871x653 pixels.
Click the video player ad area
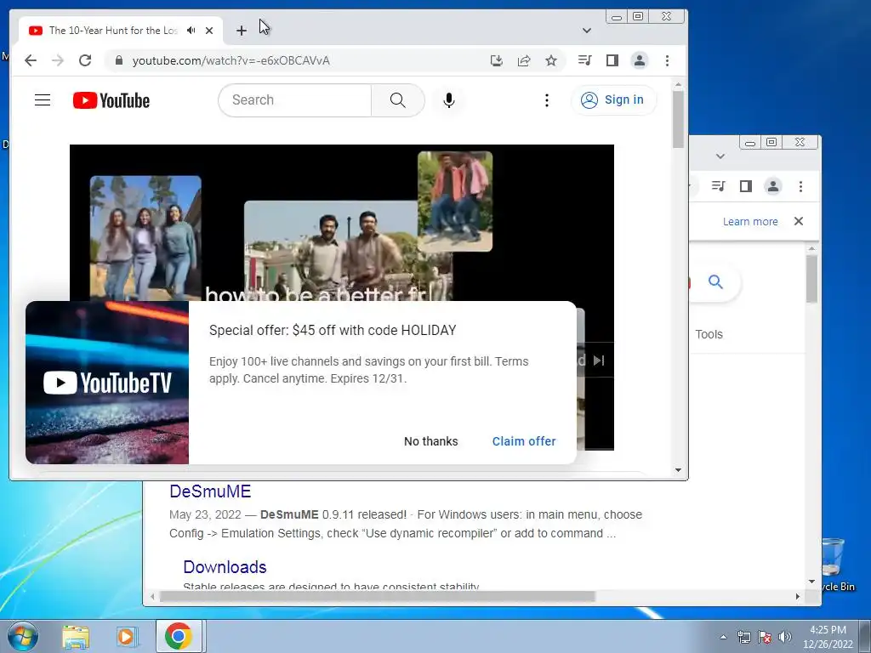tap(342, 222)
